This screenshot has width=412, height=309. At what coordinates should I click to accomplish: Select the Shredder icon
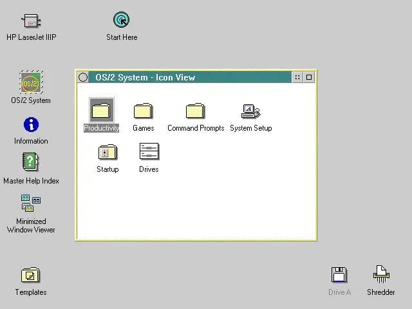click(381, 274)
